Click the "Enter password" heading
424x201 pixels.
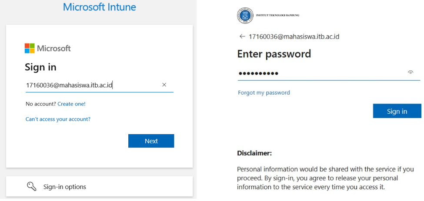(x=274, y=54)
